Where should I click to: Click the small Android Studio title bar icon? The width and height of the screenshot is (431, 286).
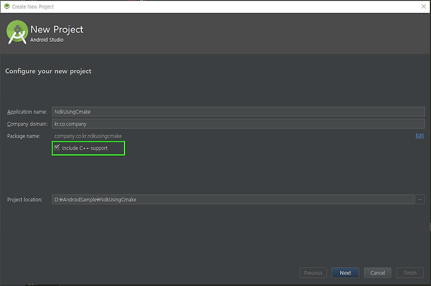point(7,7)
